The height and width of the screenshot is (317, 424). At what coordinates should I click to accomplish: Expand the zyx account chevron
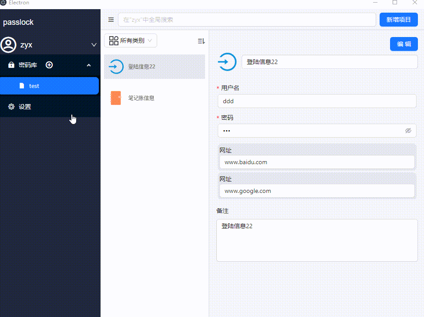94,45
